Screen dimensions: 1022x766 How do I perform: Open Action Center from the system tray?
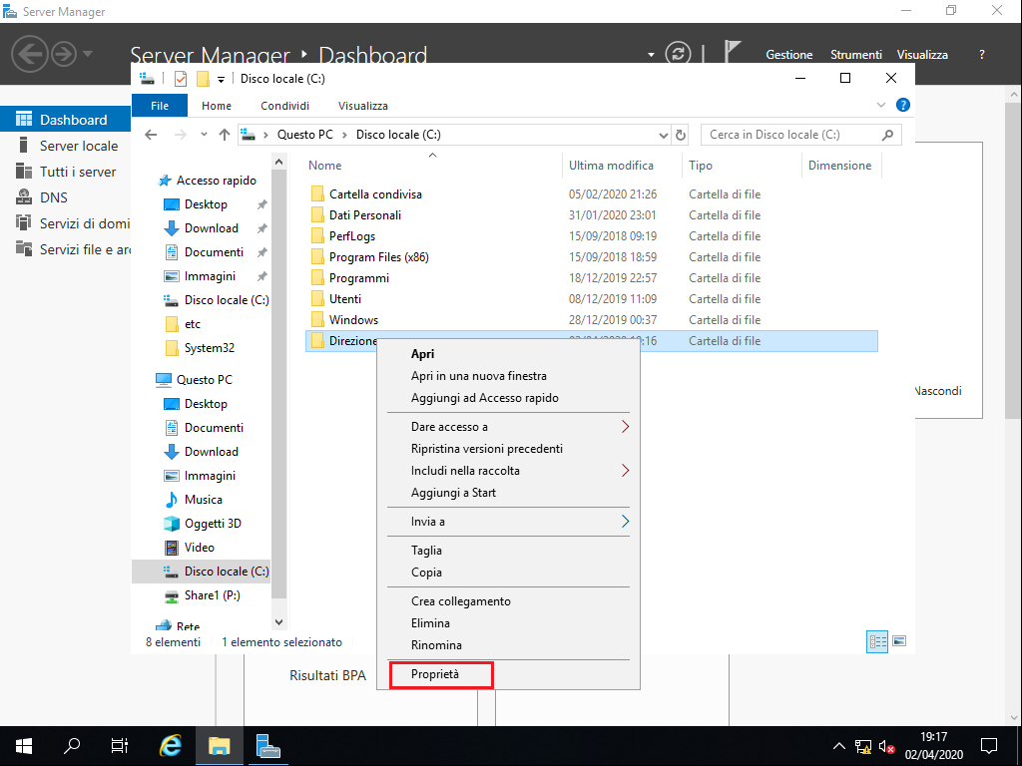tap(988, 745)
